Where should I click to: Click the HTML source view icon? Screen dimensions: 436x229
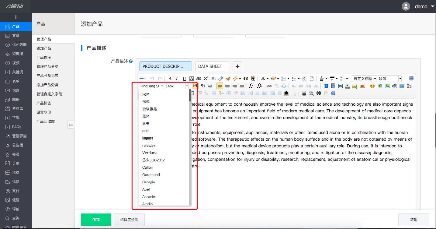point(142,79)
